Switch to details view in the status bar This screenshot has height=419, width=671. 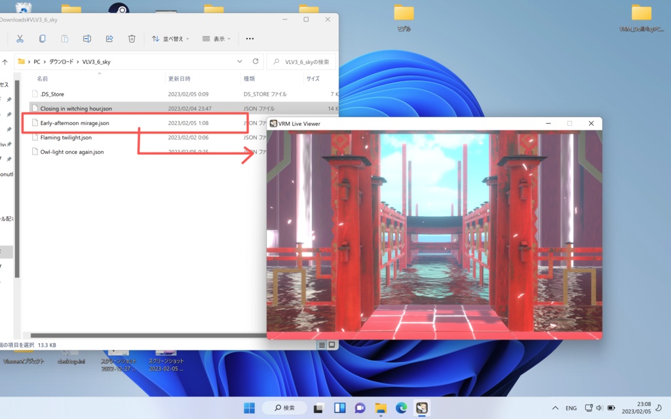click(321, 344)
